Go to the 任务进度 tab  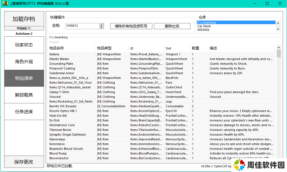(24, 111)
